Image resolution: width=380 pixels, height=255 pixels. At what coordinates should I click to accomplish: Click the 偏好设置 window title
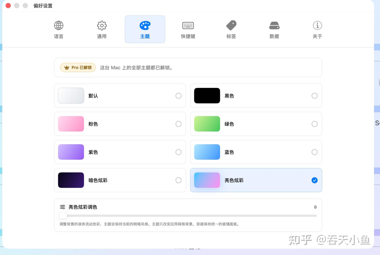[43, 6]
